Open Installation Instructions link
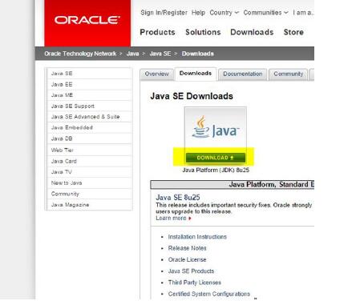Image resolution: width=356 pixels, height=301 pixels. (x=197, y=237)
